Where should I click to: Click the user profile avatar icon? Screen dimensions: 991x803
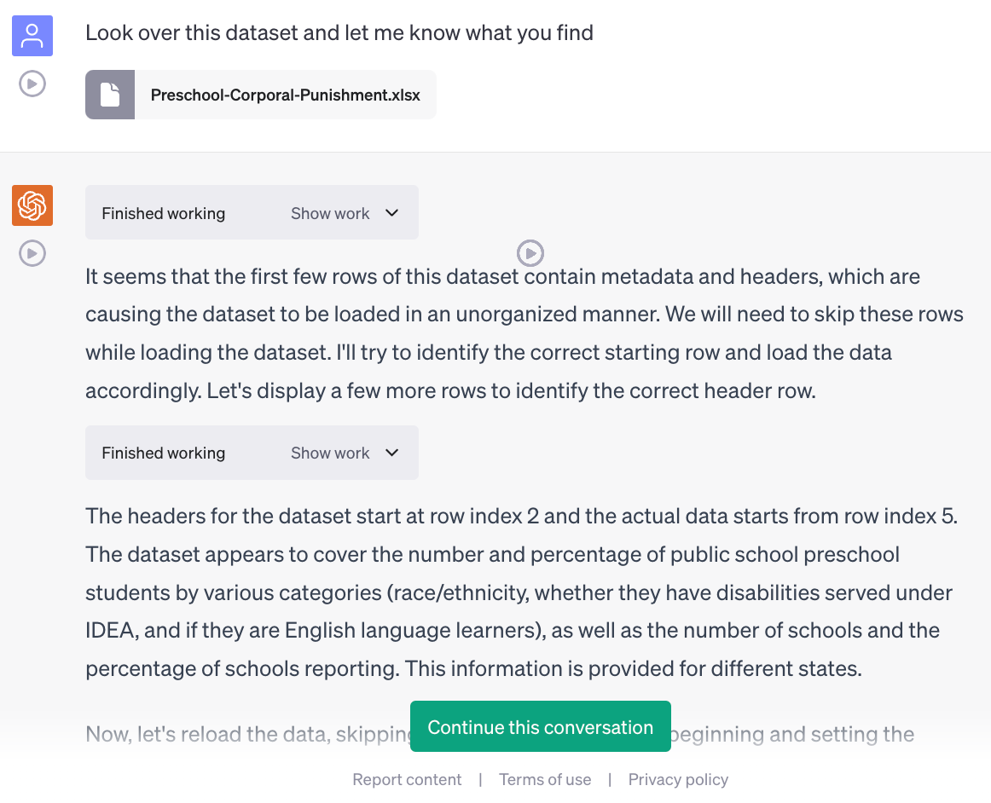point(32,36)
